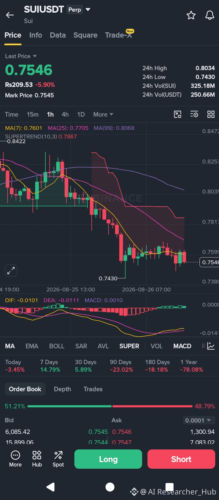Open chart indicator settings icon
Screen dimensions: 219x500
[194, 114]
